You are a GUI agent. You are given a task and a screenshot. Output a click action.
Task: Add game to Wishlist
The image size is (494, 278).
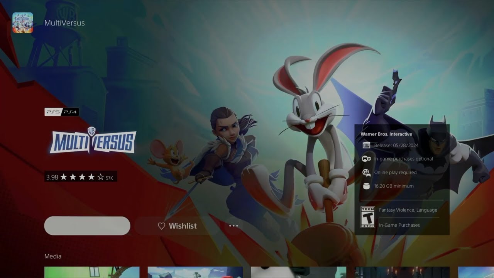coord(177,226)
